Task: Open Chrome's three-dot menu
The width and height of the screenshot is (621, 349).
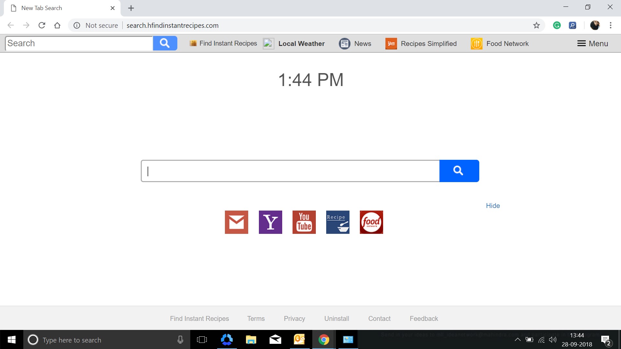Action: (611, 25)
